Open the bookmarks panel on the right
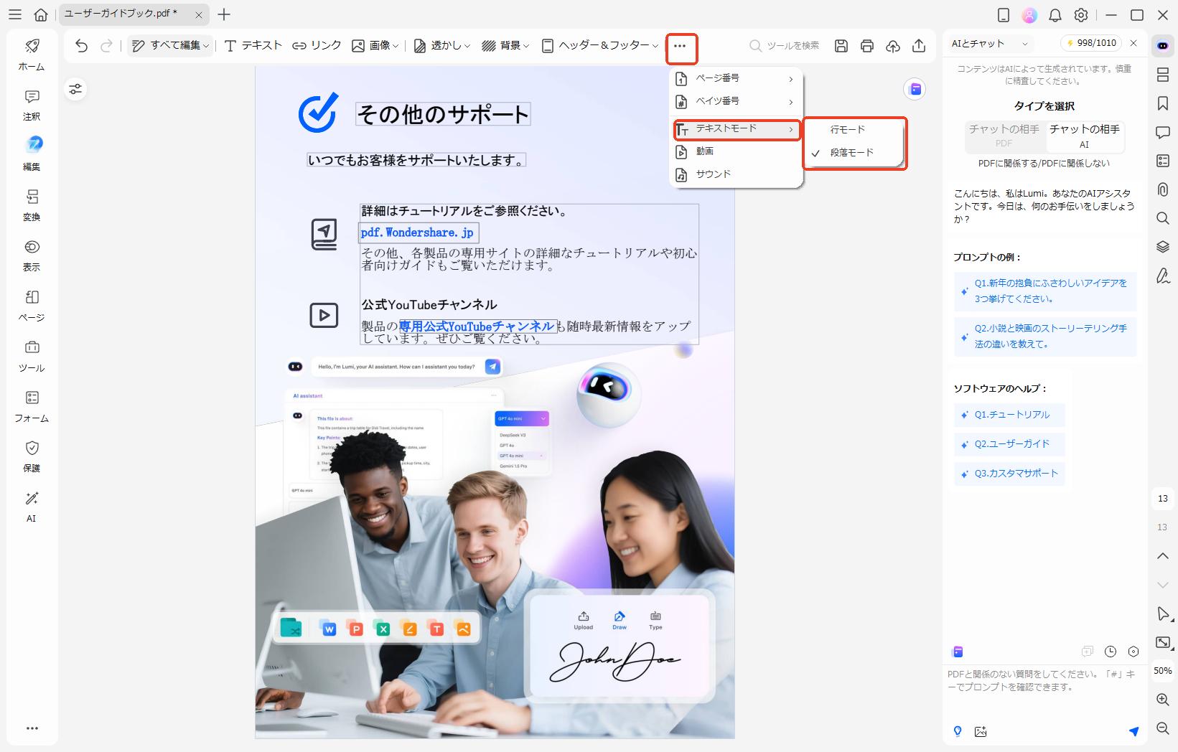Image resolution: width=1178 pixels, height=752 pixels. 1163,103
